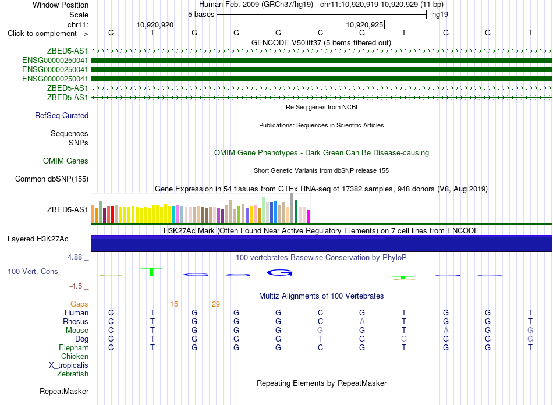Click 'RefSeq genes from NCBI' track title
Screen dimensions: 553x405
(321, 107)
